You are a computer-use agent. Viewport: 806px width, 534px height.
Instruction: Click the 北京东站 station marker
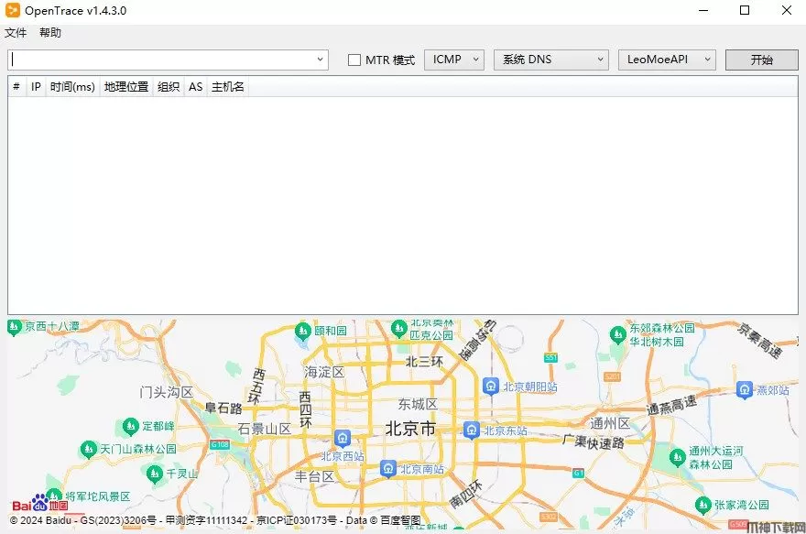(x=471, y=430)
